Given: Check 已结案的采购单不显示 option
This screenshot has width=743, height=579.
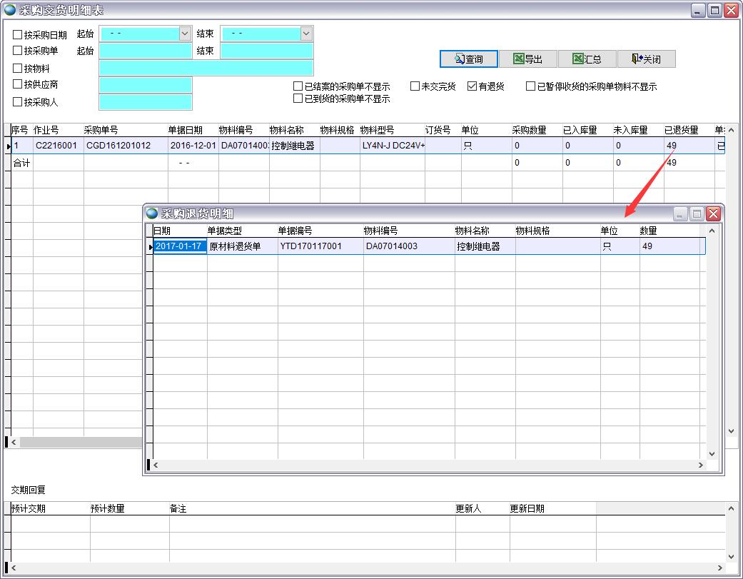Looking at the screenshot, I should (298, 86).
